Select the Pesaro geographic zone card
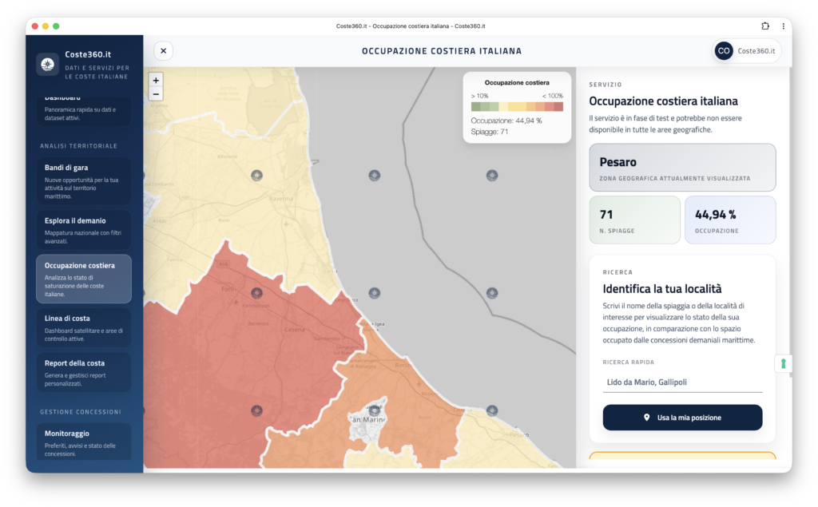The image size is (818, 507). (682, 168)
